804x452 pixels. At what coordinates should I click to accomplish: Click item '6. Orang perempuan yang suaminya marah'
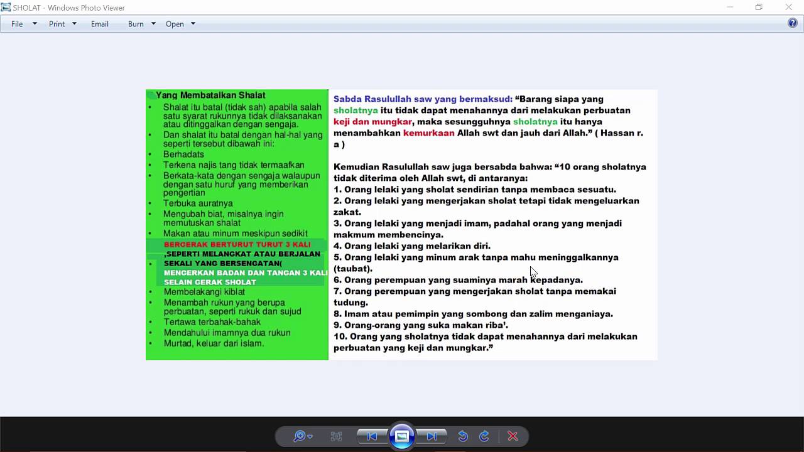(x=458, y=280)
